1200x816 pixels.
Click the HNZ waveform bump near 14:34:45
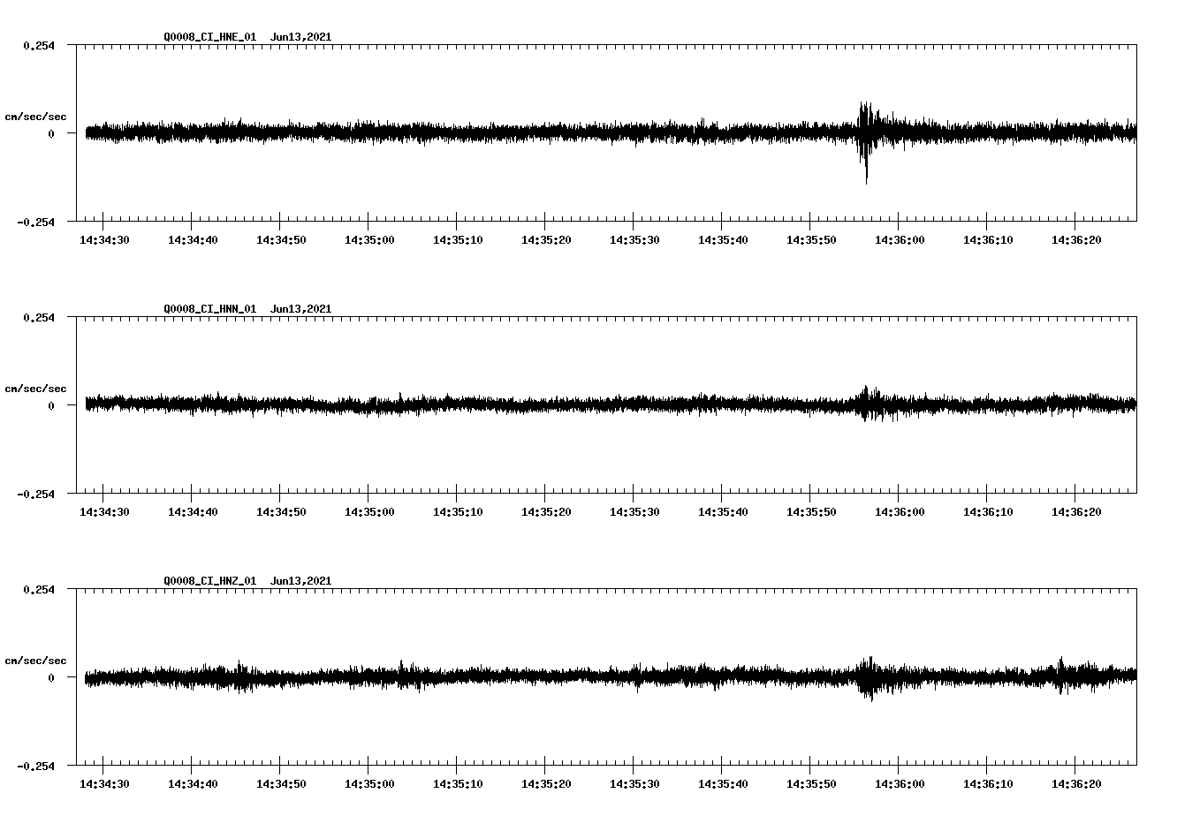pyautogui.click(x=239, y=676)
